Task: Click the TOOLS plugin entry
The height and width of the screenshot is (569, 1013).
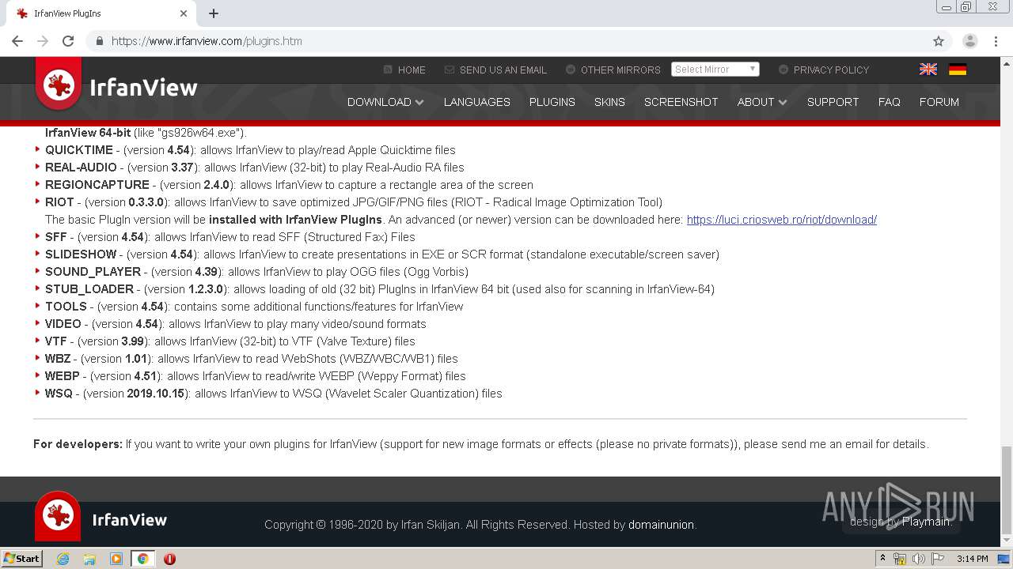Action: tap(254, 307)
